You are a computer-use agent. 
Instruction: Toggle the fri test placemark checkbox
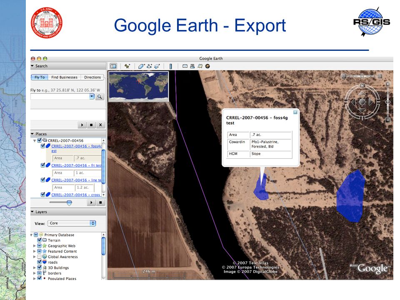(x=43, y=165)
